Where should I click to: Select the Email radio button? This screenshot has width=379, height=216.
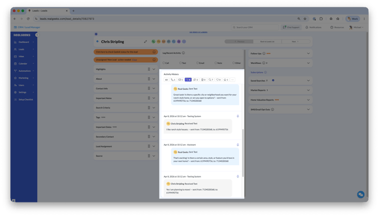pyautogui.click(x=197, y=63)
